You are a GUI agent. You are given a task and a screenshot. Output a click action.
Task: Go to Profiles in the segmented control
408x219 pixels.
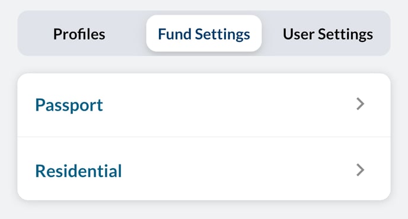[79, 34]
